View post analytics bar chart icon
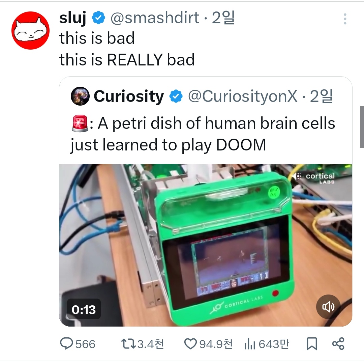 coord(250,344)
